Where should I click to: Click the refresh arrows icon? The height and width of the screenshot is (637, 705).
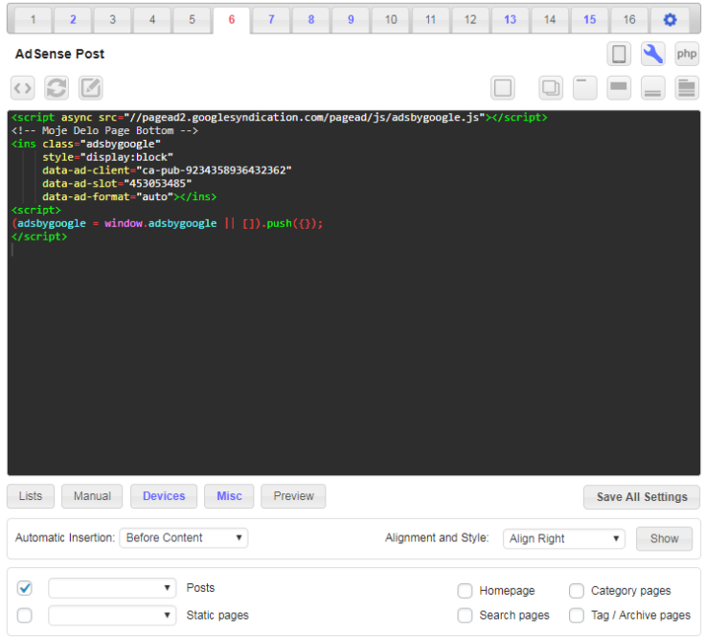tap(57, 88)
